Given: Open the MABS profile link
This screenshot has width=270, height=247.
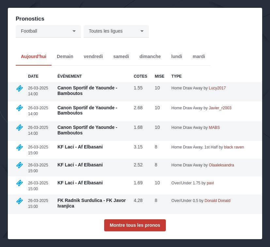Looking at the screenshot, I should click(214, 128).
